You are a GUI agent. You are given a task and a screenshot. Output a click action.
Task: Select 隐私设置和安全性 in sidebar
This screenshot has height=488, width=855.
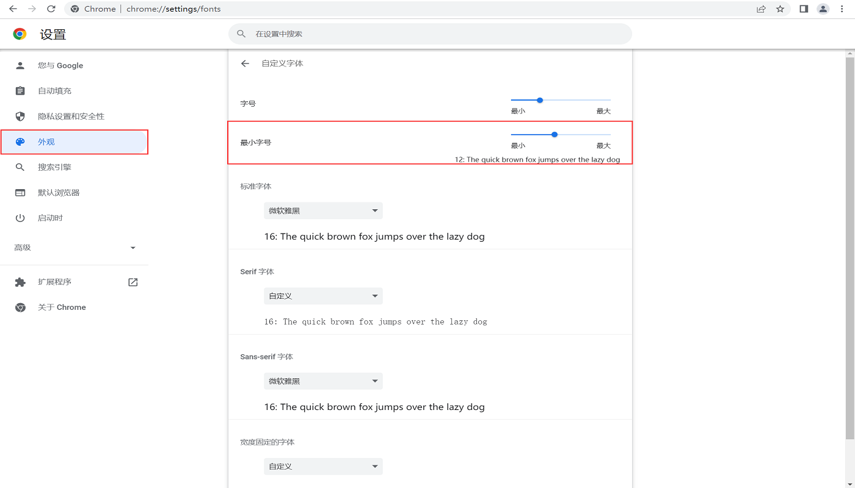click(x=71, y=117)
